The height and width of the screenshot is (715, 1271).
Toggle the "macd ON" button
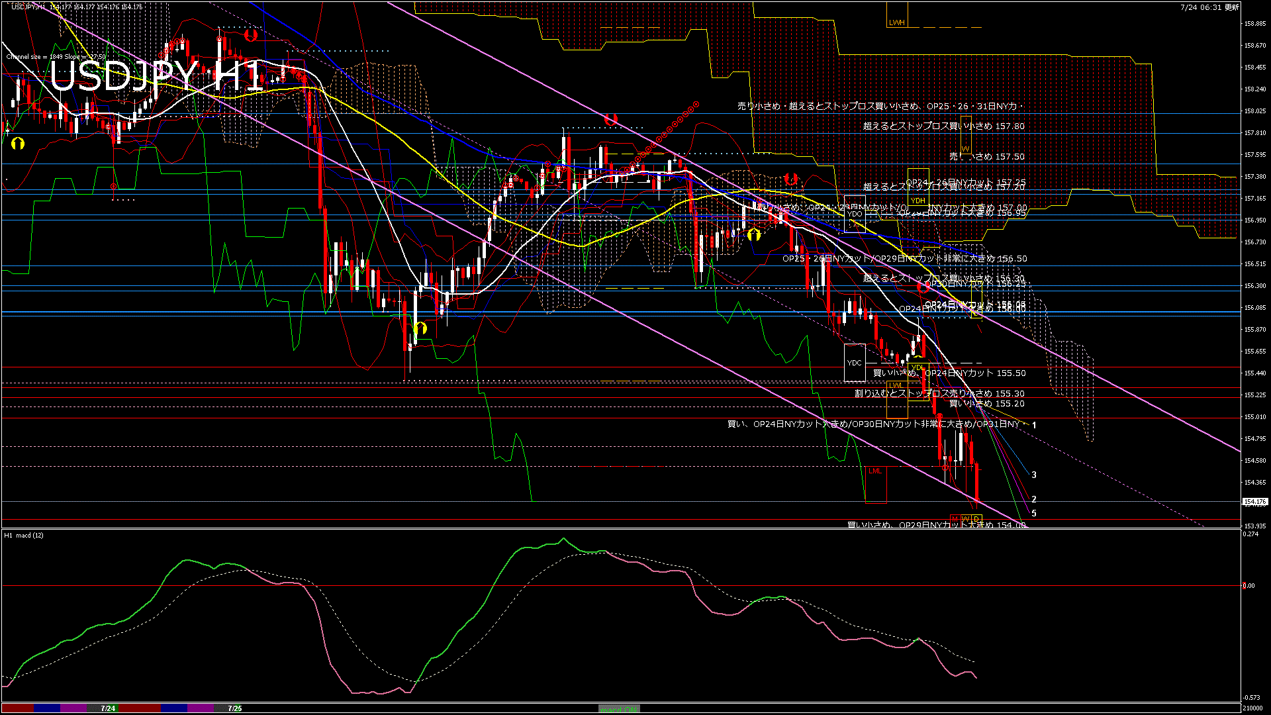(x=619, y=708)
